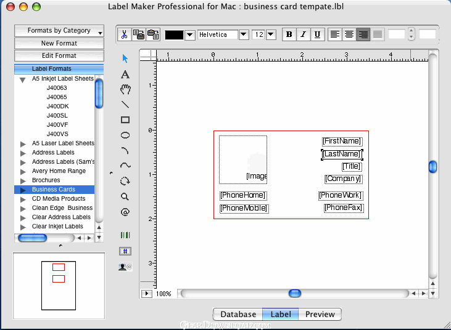This screenshot has width=451, height=330.
Task: Select the Barcode tool
Action: 125,235
